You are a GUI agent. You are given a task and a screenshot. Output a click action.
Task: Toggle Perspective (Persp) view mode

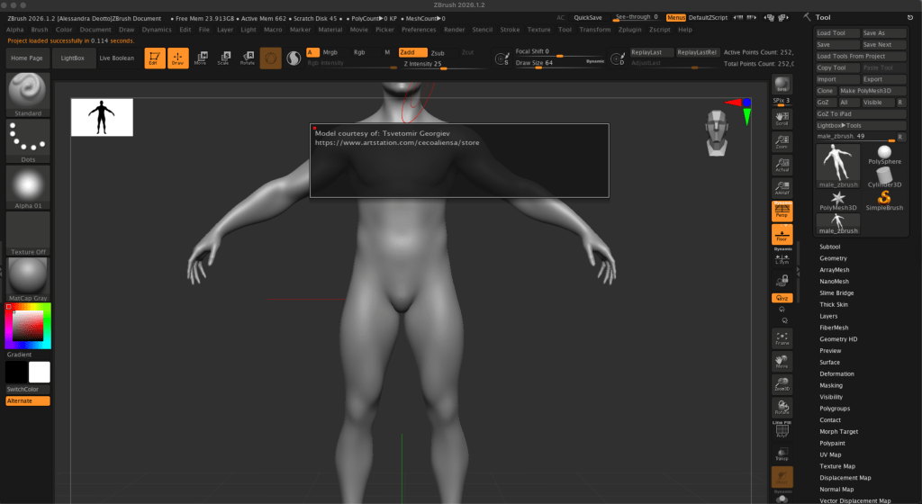tap(782, 211)
